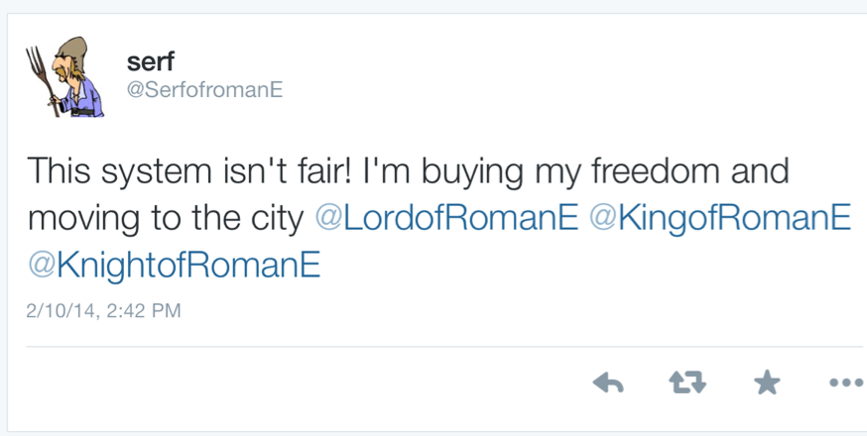Click the divider line above action icons

point(444,347)
